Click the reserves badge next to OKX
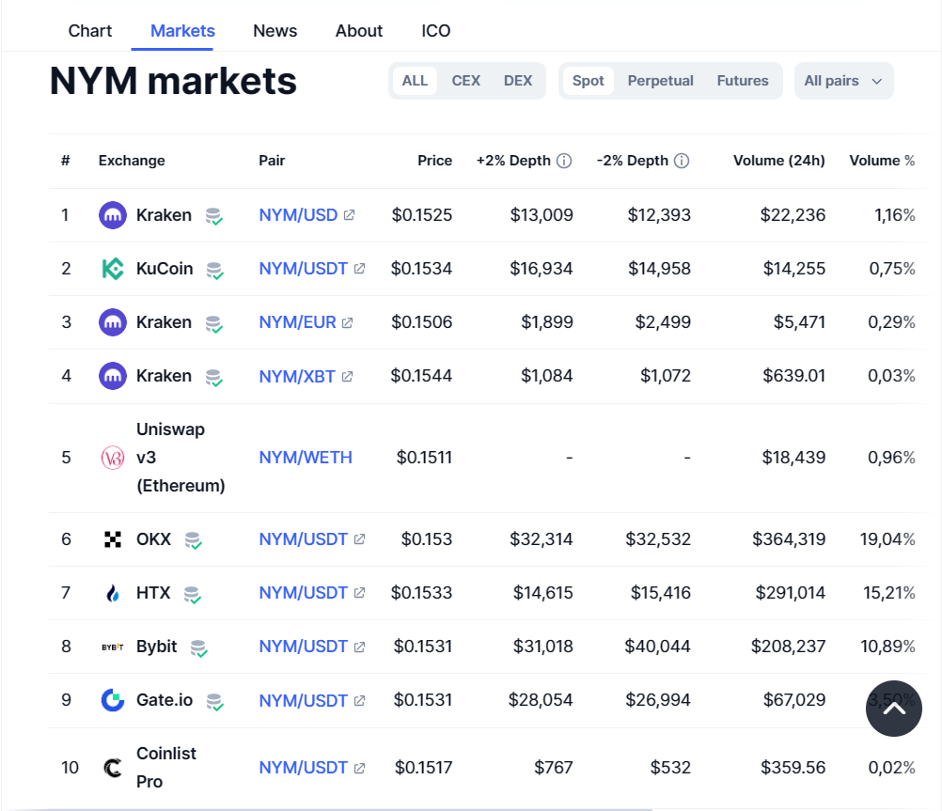 click(x=193, y=540)
